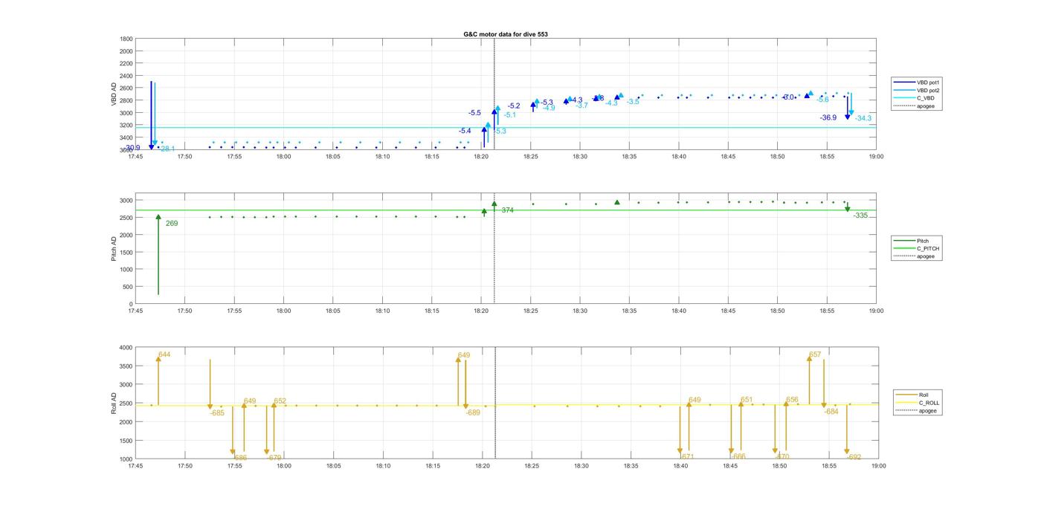Click the '3200' tick on VBD y-axis

(x=126, y=125)
